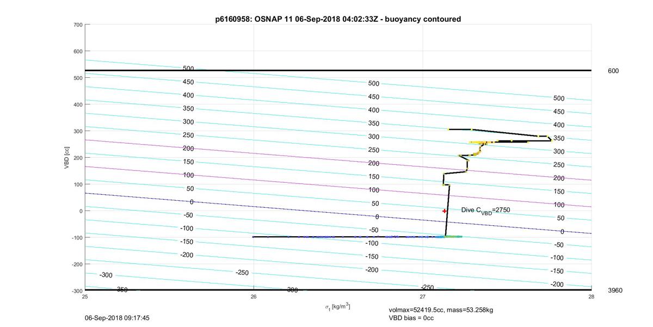Select the sigma-t [kg/m³] x-axis label
Screen dimensions: 653x327
(337, 307)
